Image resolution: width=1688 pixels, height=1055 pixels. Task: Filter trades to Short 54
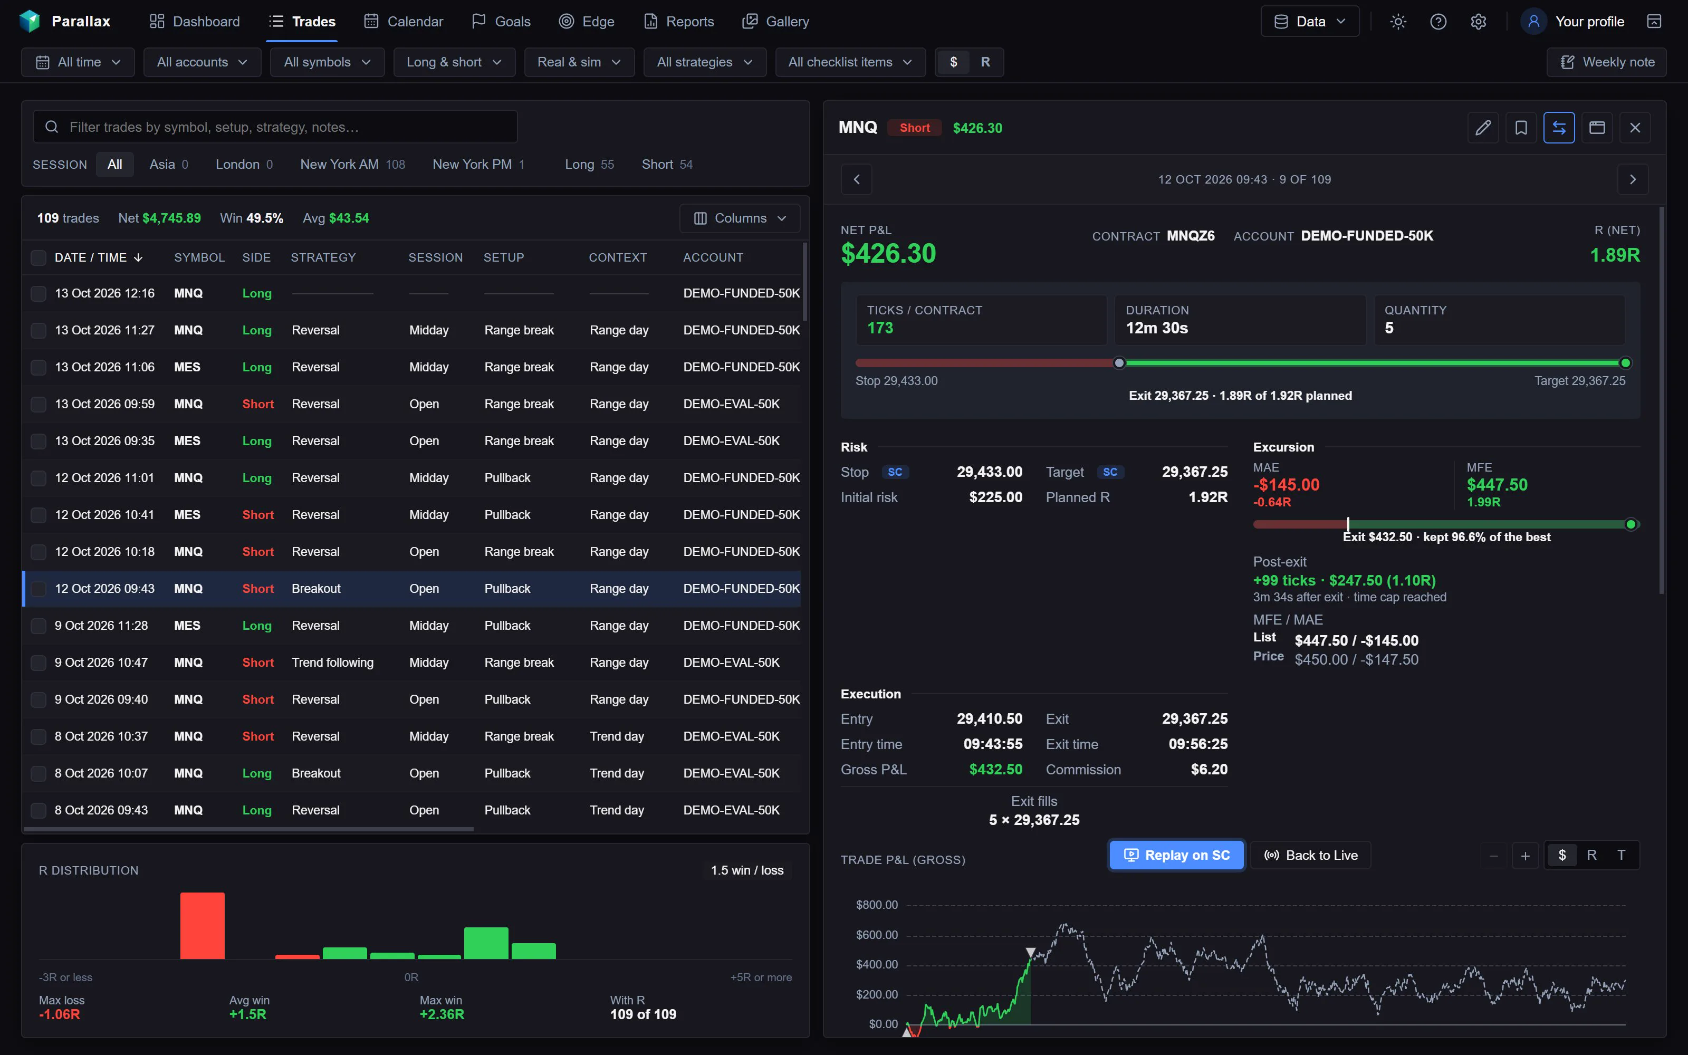(x=667, y=165)
